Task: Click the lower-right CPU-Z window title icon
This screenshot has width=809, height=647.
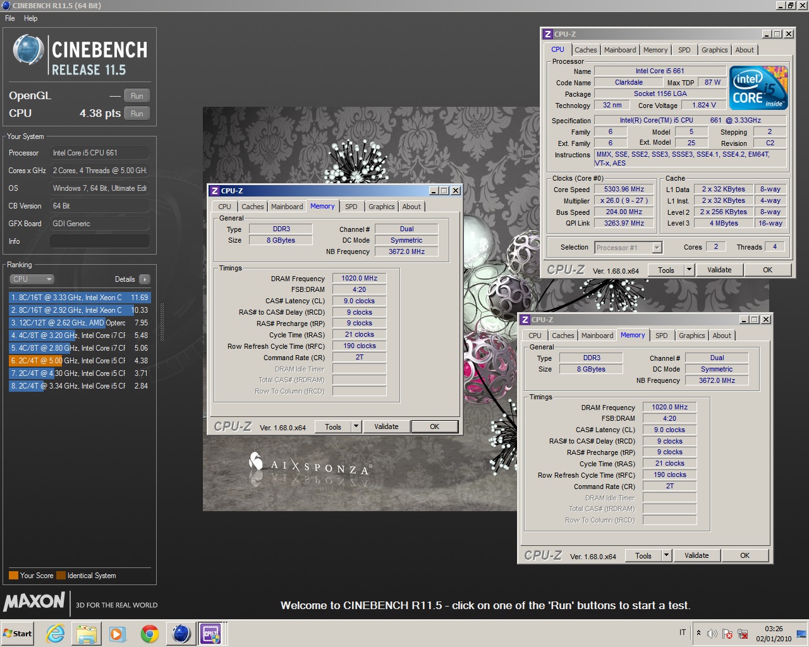Action: 525,320
